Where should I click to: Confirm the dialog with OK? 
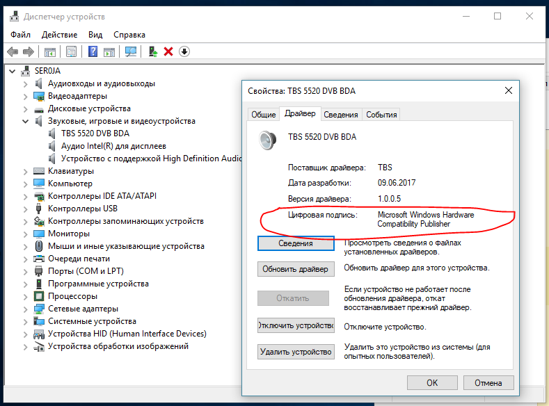pos(432,383)
